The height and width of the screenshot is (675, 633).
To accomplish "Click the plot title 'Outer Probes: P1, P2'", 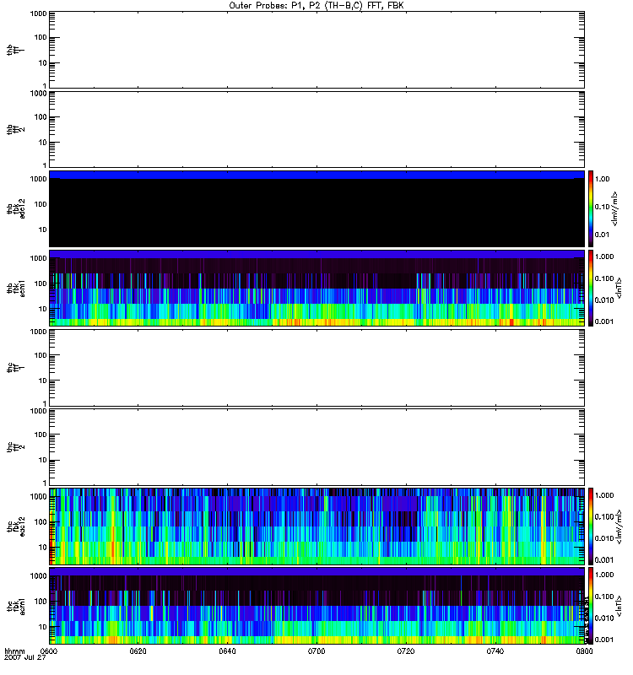I will [316, 5].
